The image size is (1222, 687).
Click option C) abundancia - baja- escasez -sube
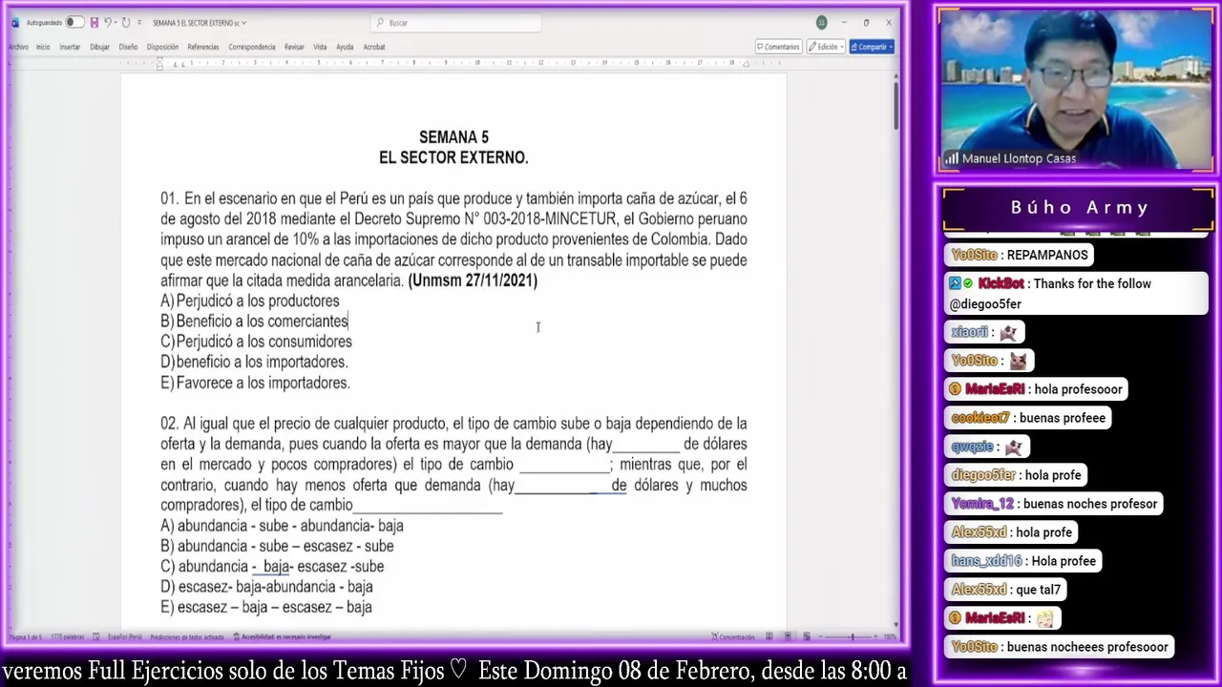[272, 567]
